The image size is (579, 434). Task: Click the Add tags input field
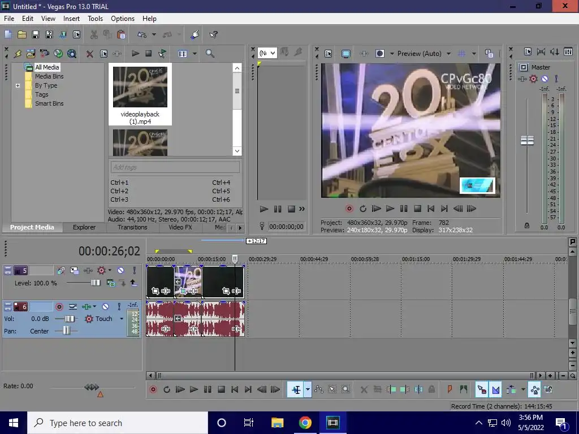point(175,167)
